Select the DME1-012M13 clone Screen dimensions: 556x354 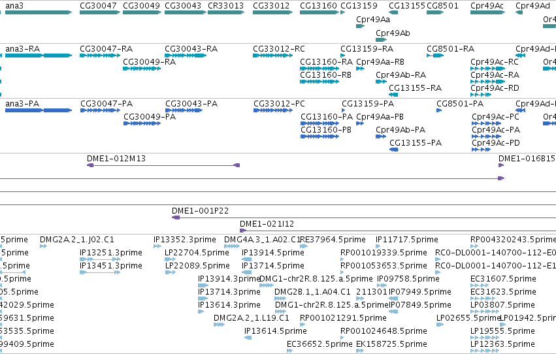pos(163,165)
